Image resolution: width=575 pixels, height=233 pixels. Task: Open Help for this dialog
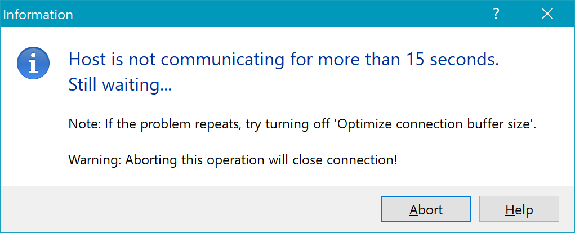point(519,209)
